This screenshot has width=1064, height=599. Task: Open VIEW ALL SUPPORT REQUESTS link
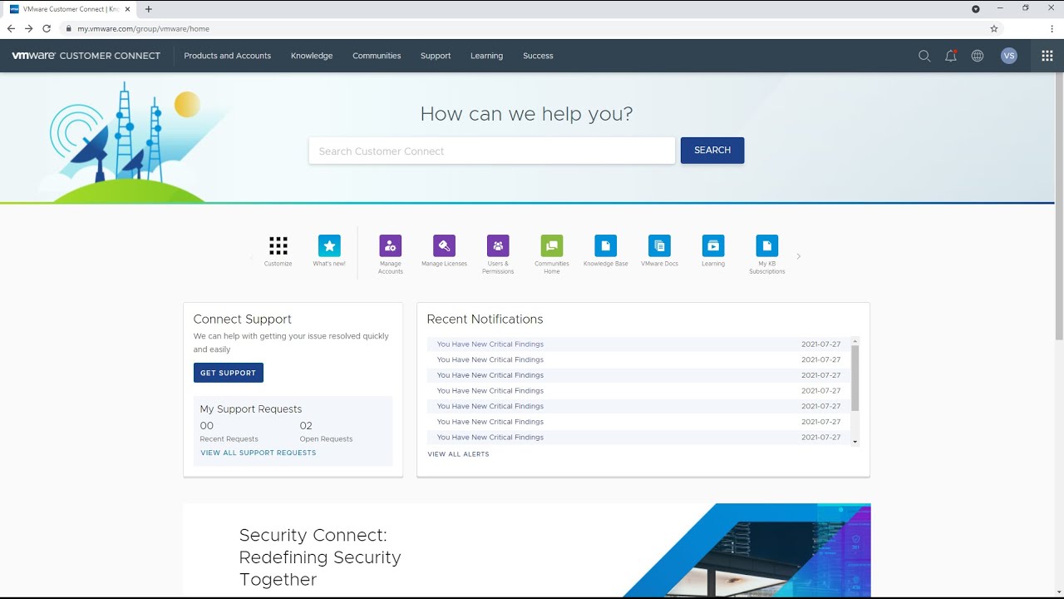[x=259, y=453]
